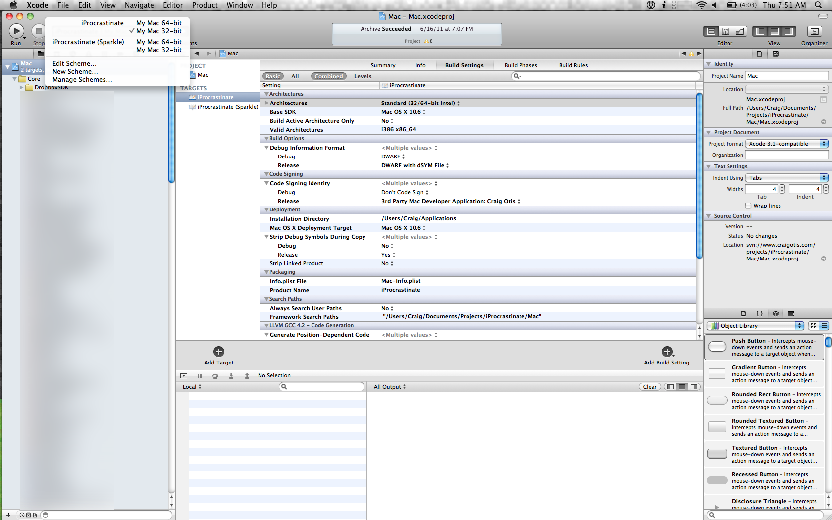The width and height of the screenshot is (832, 520).
Task: Show only variables view in debug area
Action: (x=671, y=387)
